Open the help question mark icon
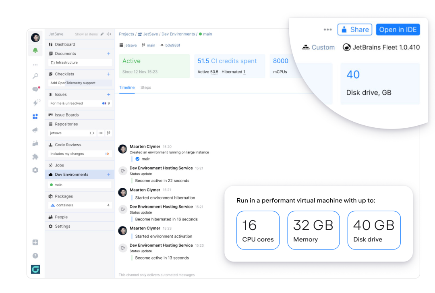 tap(35, 256)
